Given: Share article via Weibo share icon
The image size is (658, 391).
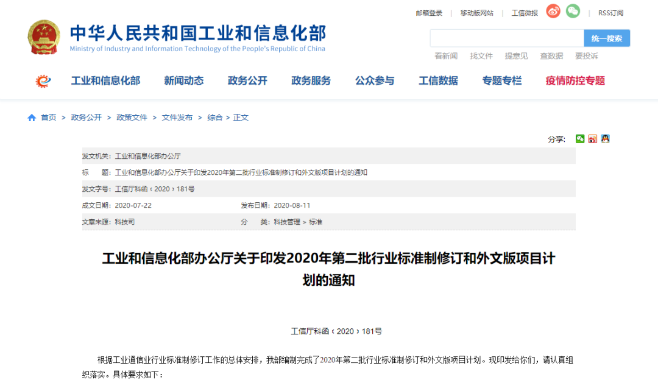Looking at the screenshot, I should pos(592,139).
